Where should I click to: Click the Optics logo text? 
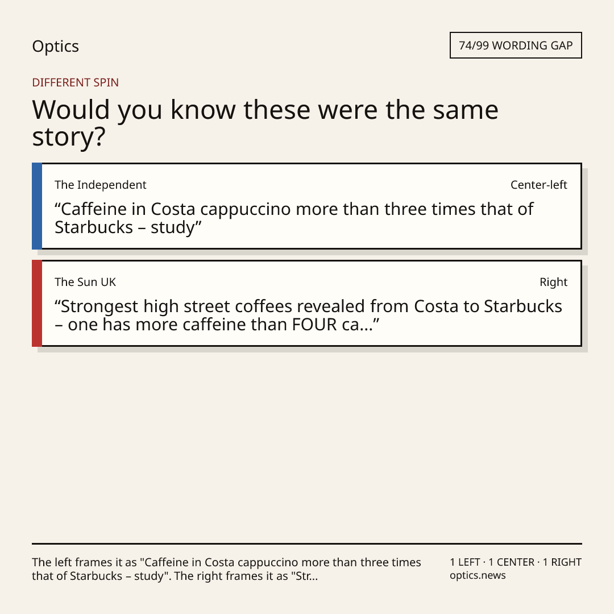click(x=55, y=47)
